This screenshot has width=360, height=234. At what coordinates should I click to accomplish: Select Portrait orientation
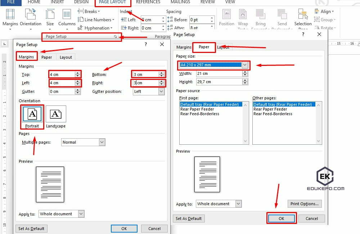(32, 114)
